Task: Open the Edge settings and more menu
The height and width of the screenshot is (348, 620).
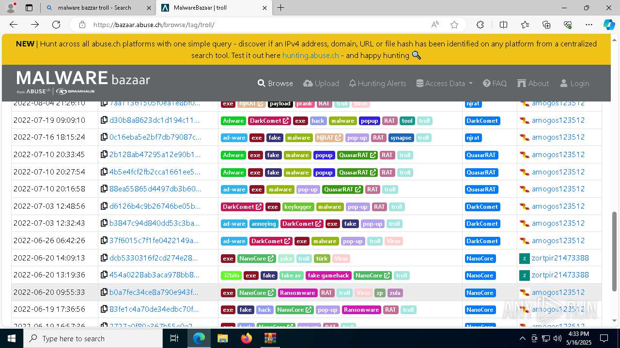Action: [589, 25]
